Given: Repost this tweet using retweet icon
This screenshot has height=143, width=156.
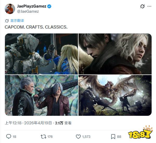Looking at the screenshot, I should (43, 137).
